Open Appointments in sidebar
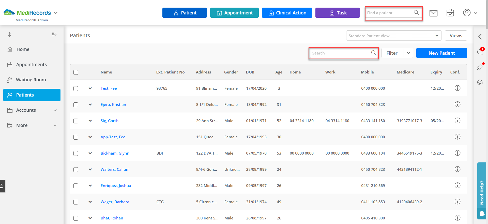This screenshot has height=224, width=488. (32, 64)
